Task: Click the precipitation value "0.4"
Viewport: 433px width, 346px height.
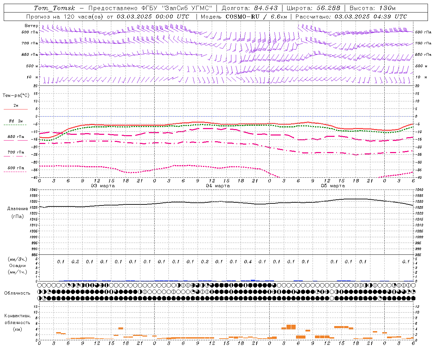Action: pos(248,262)
